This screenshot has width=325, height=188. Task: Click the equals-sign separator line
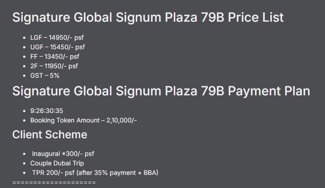coord(54,183)
